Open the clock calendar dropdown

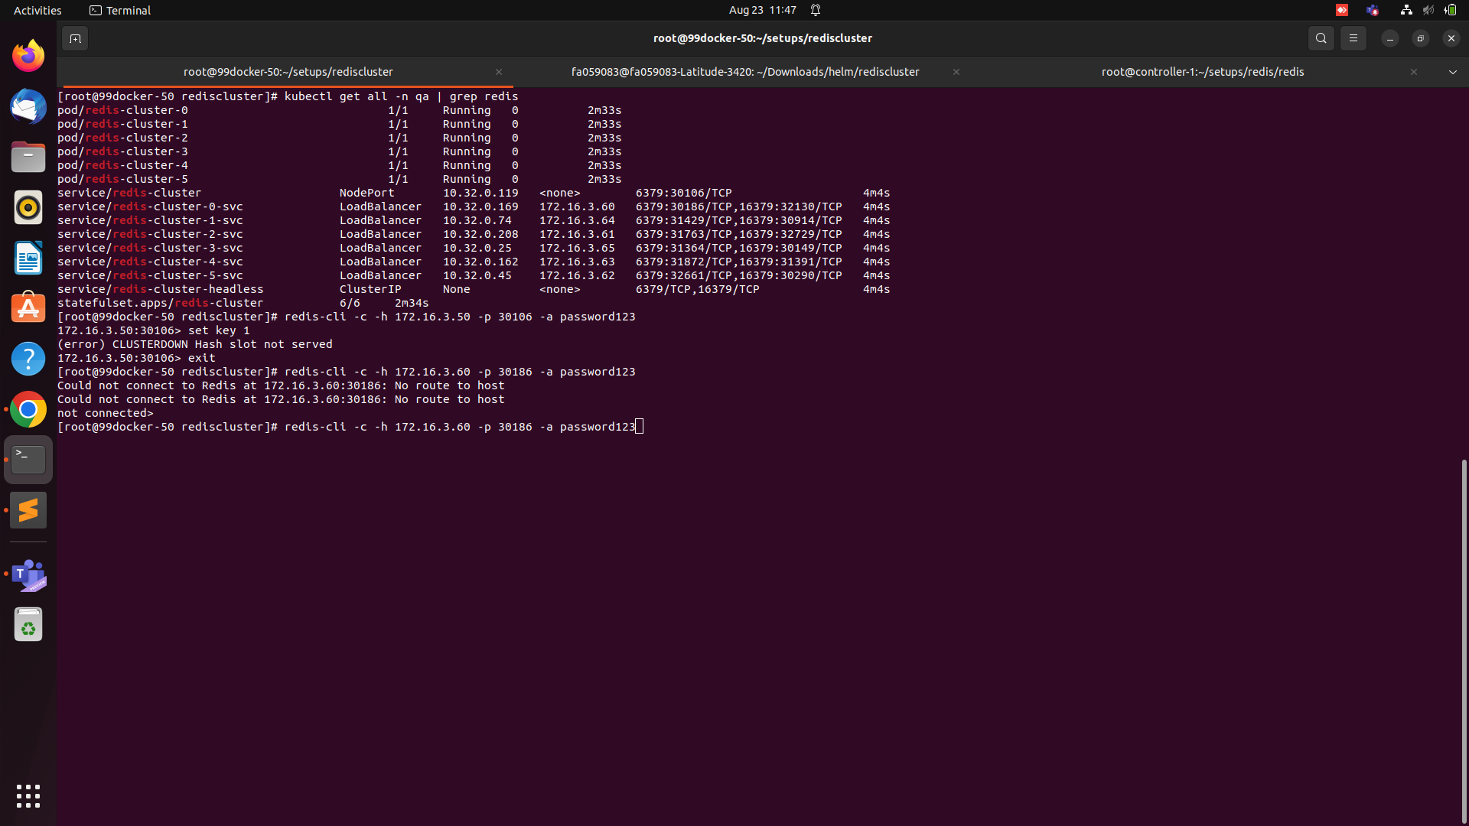762,10
